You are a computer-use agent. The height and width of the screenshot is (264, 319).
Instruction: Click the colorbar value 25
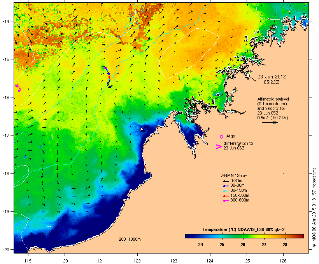(222, 245)
